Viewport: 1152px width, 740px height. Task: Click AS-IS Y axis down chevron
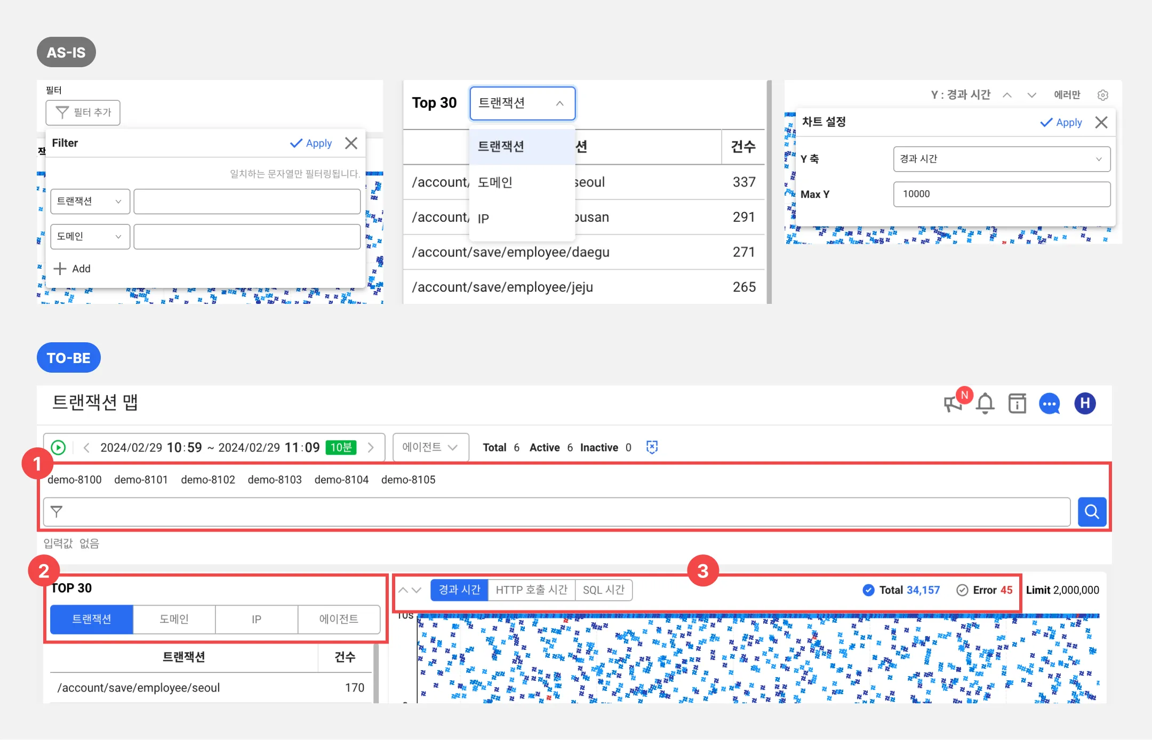click(1031, 95)
